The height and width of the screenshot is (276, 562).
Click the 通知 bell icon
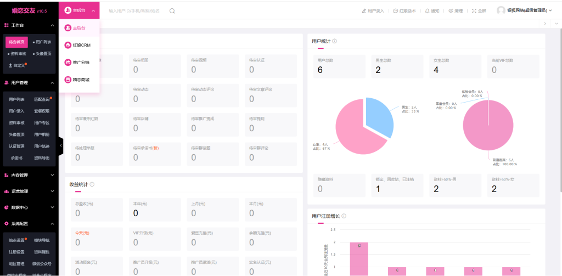[x=428, y=11]
